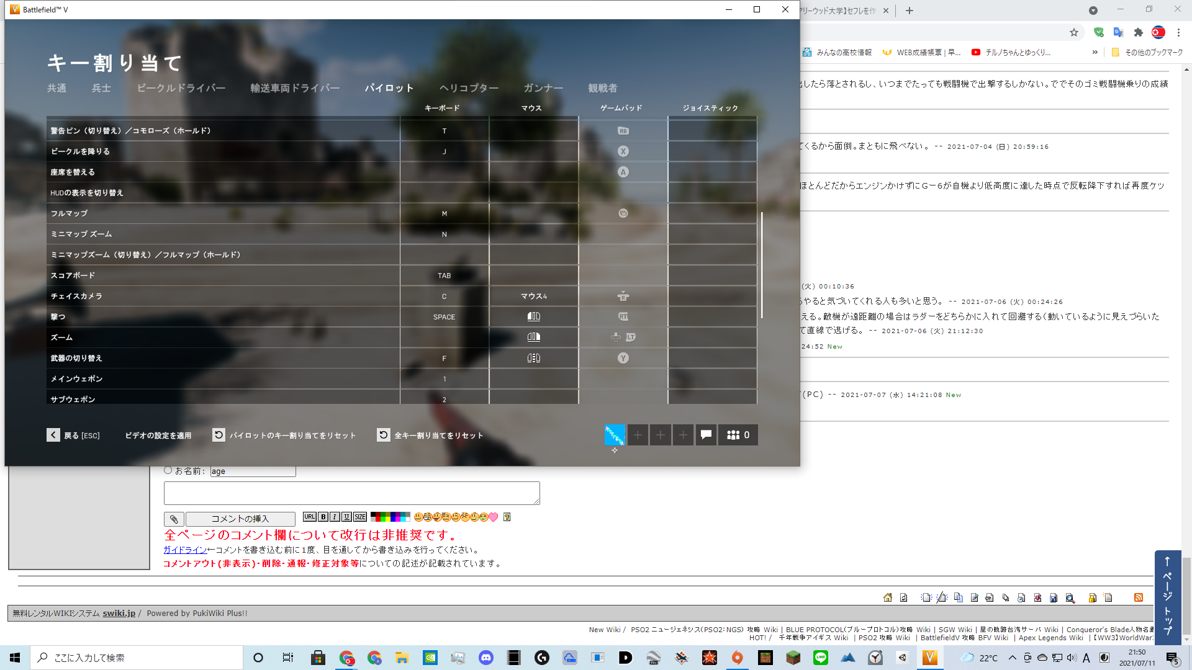Screen dimensions: 1192x670
Task: Click the paperclip attach file button
Action: (174, 519)
